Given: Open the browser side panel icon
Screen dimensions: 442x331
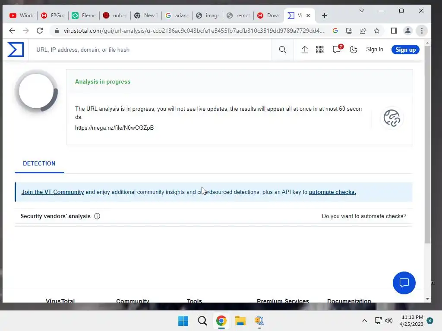Looking at the screenshot, I should click(394, 31).
